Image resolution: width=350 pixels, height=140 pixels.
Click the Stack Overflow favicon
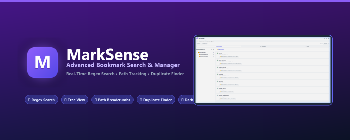point(218,67)
